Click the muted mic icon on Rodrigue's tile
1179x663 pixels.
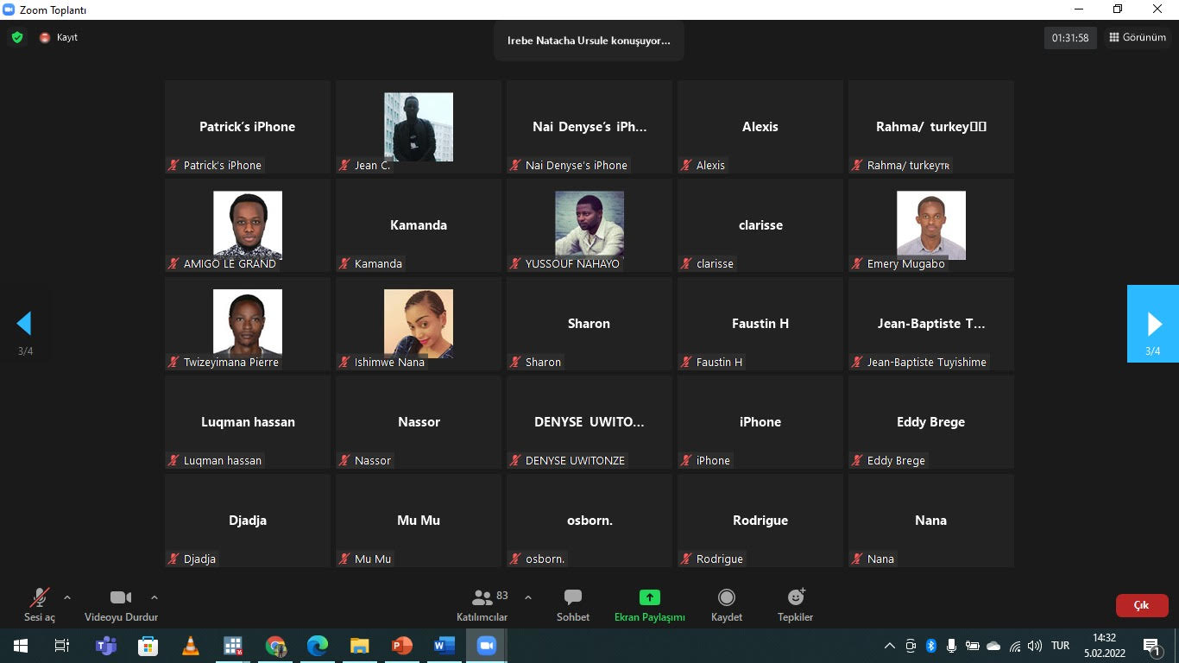click(x=686, y=559)
